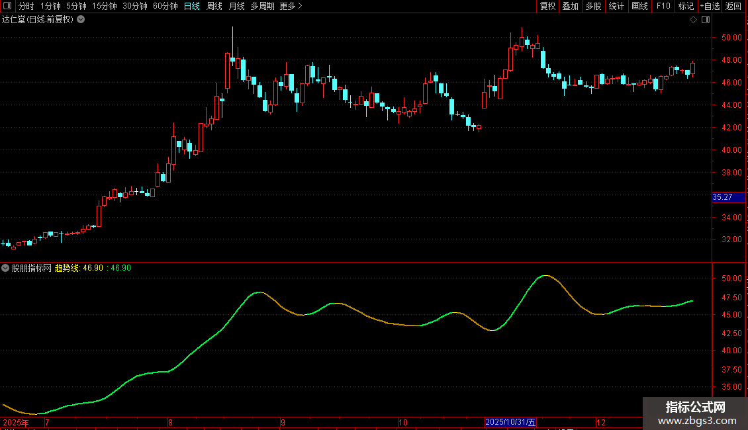Toggle the right-side panel icon
This screenshot has height=430, width=748.
pos(706,20)
